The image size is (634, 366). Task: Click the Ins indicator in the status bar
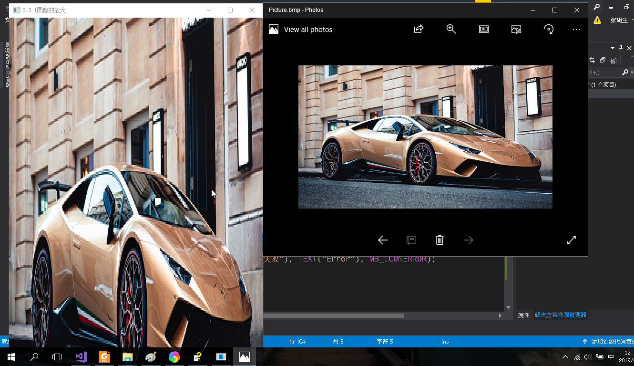[445, 342]
